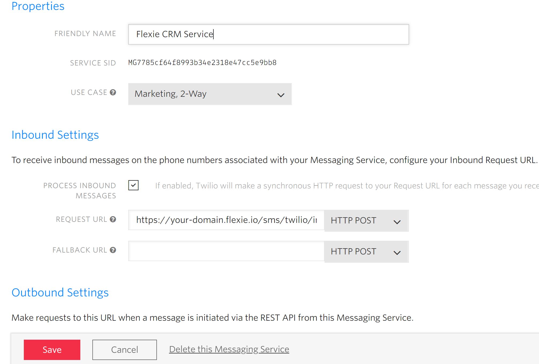
Task: Click the FRIENDLY NAME label
Action: [x=85, y=33]
